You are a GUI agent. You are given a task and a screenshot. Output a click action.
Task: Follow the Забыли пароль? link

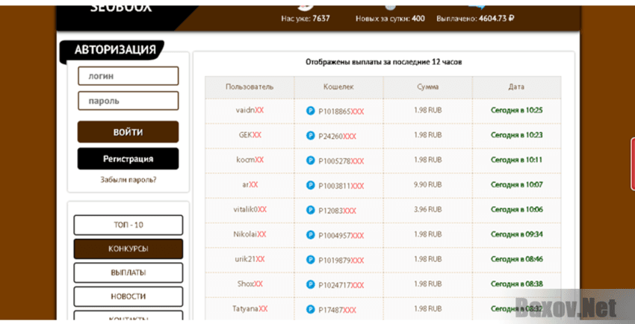coord(128,180)
